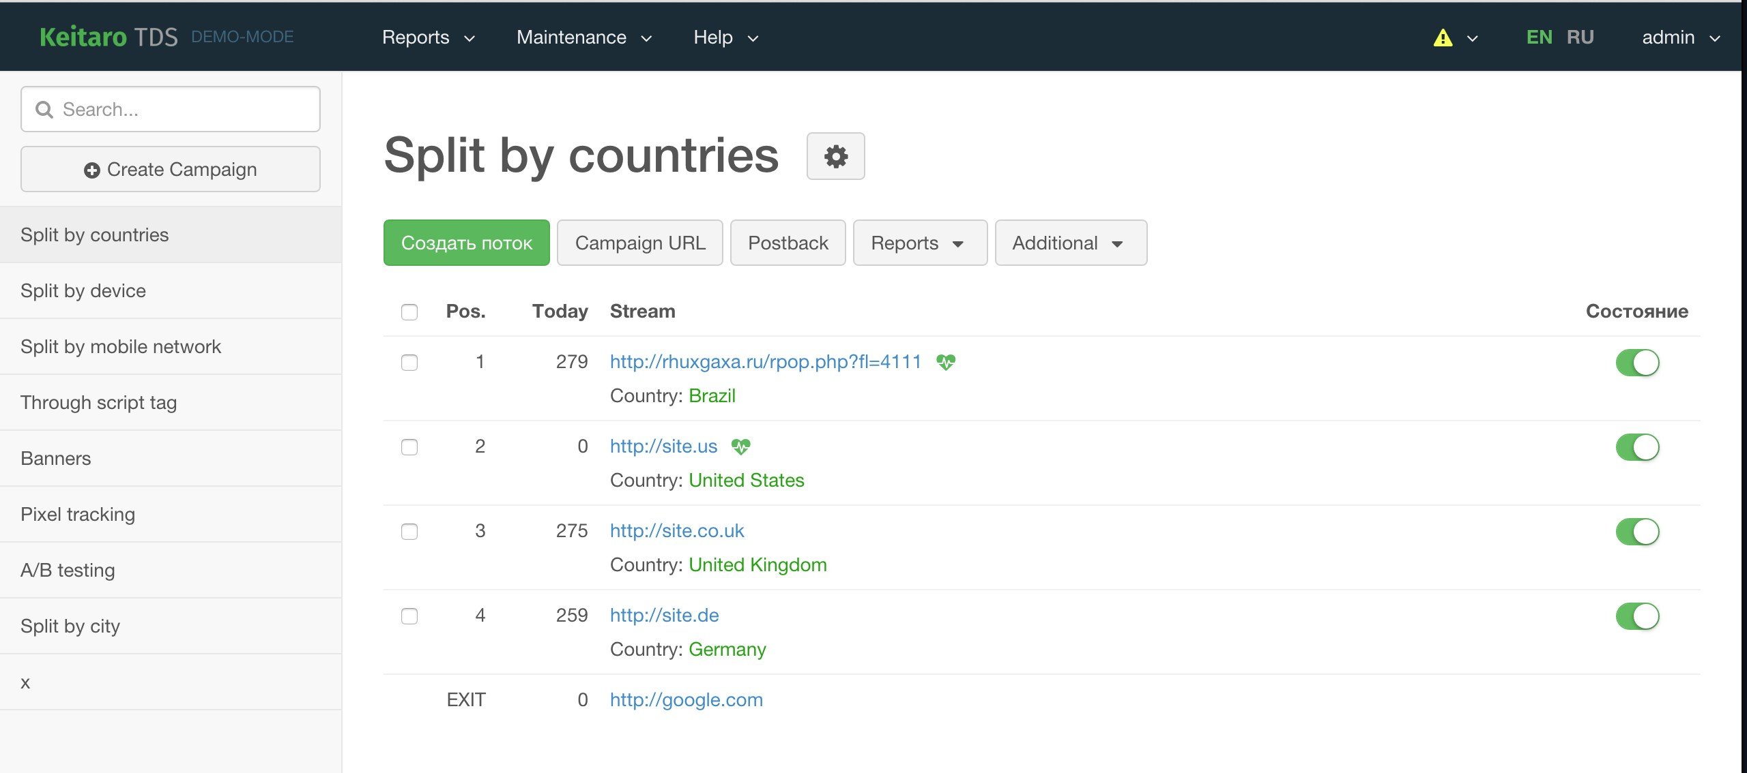Screen dimensions: 1747x773
Task: Check the box for stream position 1
Action: click(409, 363)
